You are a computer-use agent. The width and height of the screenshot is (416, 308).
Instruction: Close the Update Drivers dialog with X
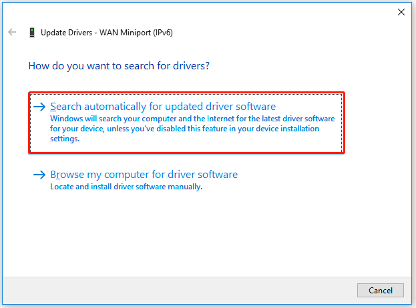click(x=401, y=12)
